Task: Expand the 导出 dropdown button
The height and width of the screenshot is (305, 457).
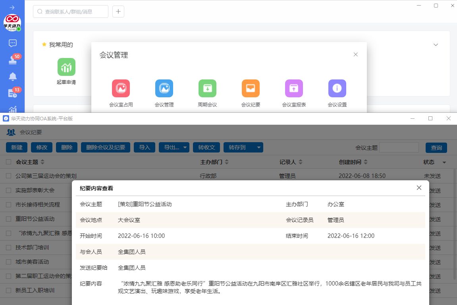Action: (x=174, y=148)
